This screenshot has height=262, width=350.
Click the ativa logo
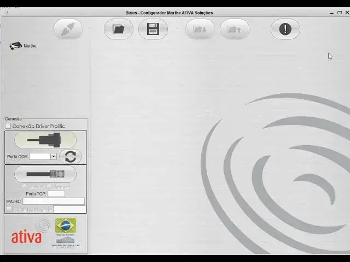coord(27,236)
